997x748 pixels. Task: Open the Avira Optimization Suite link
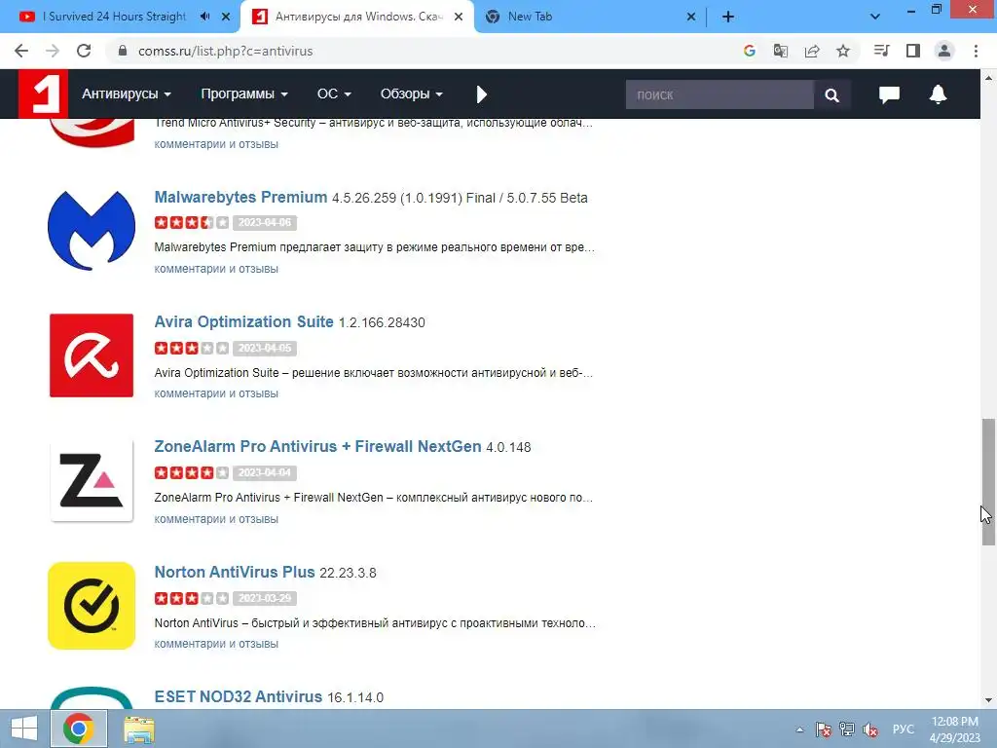[x=243, y=321]
